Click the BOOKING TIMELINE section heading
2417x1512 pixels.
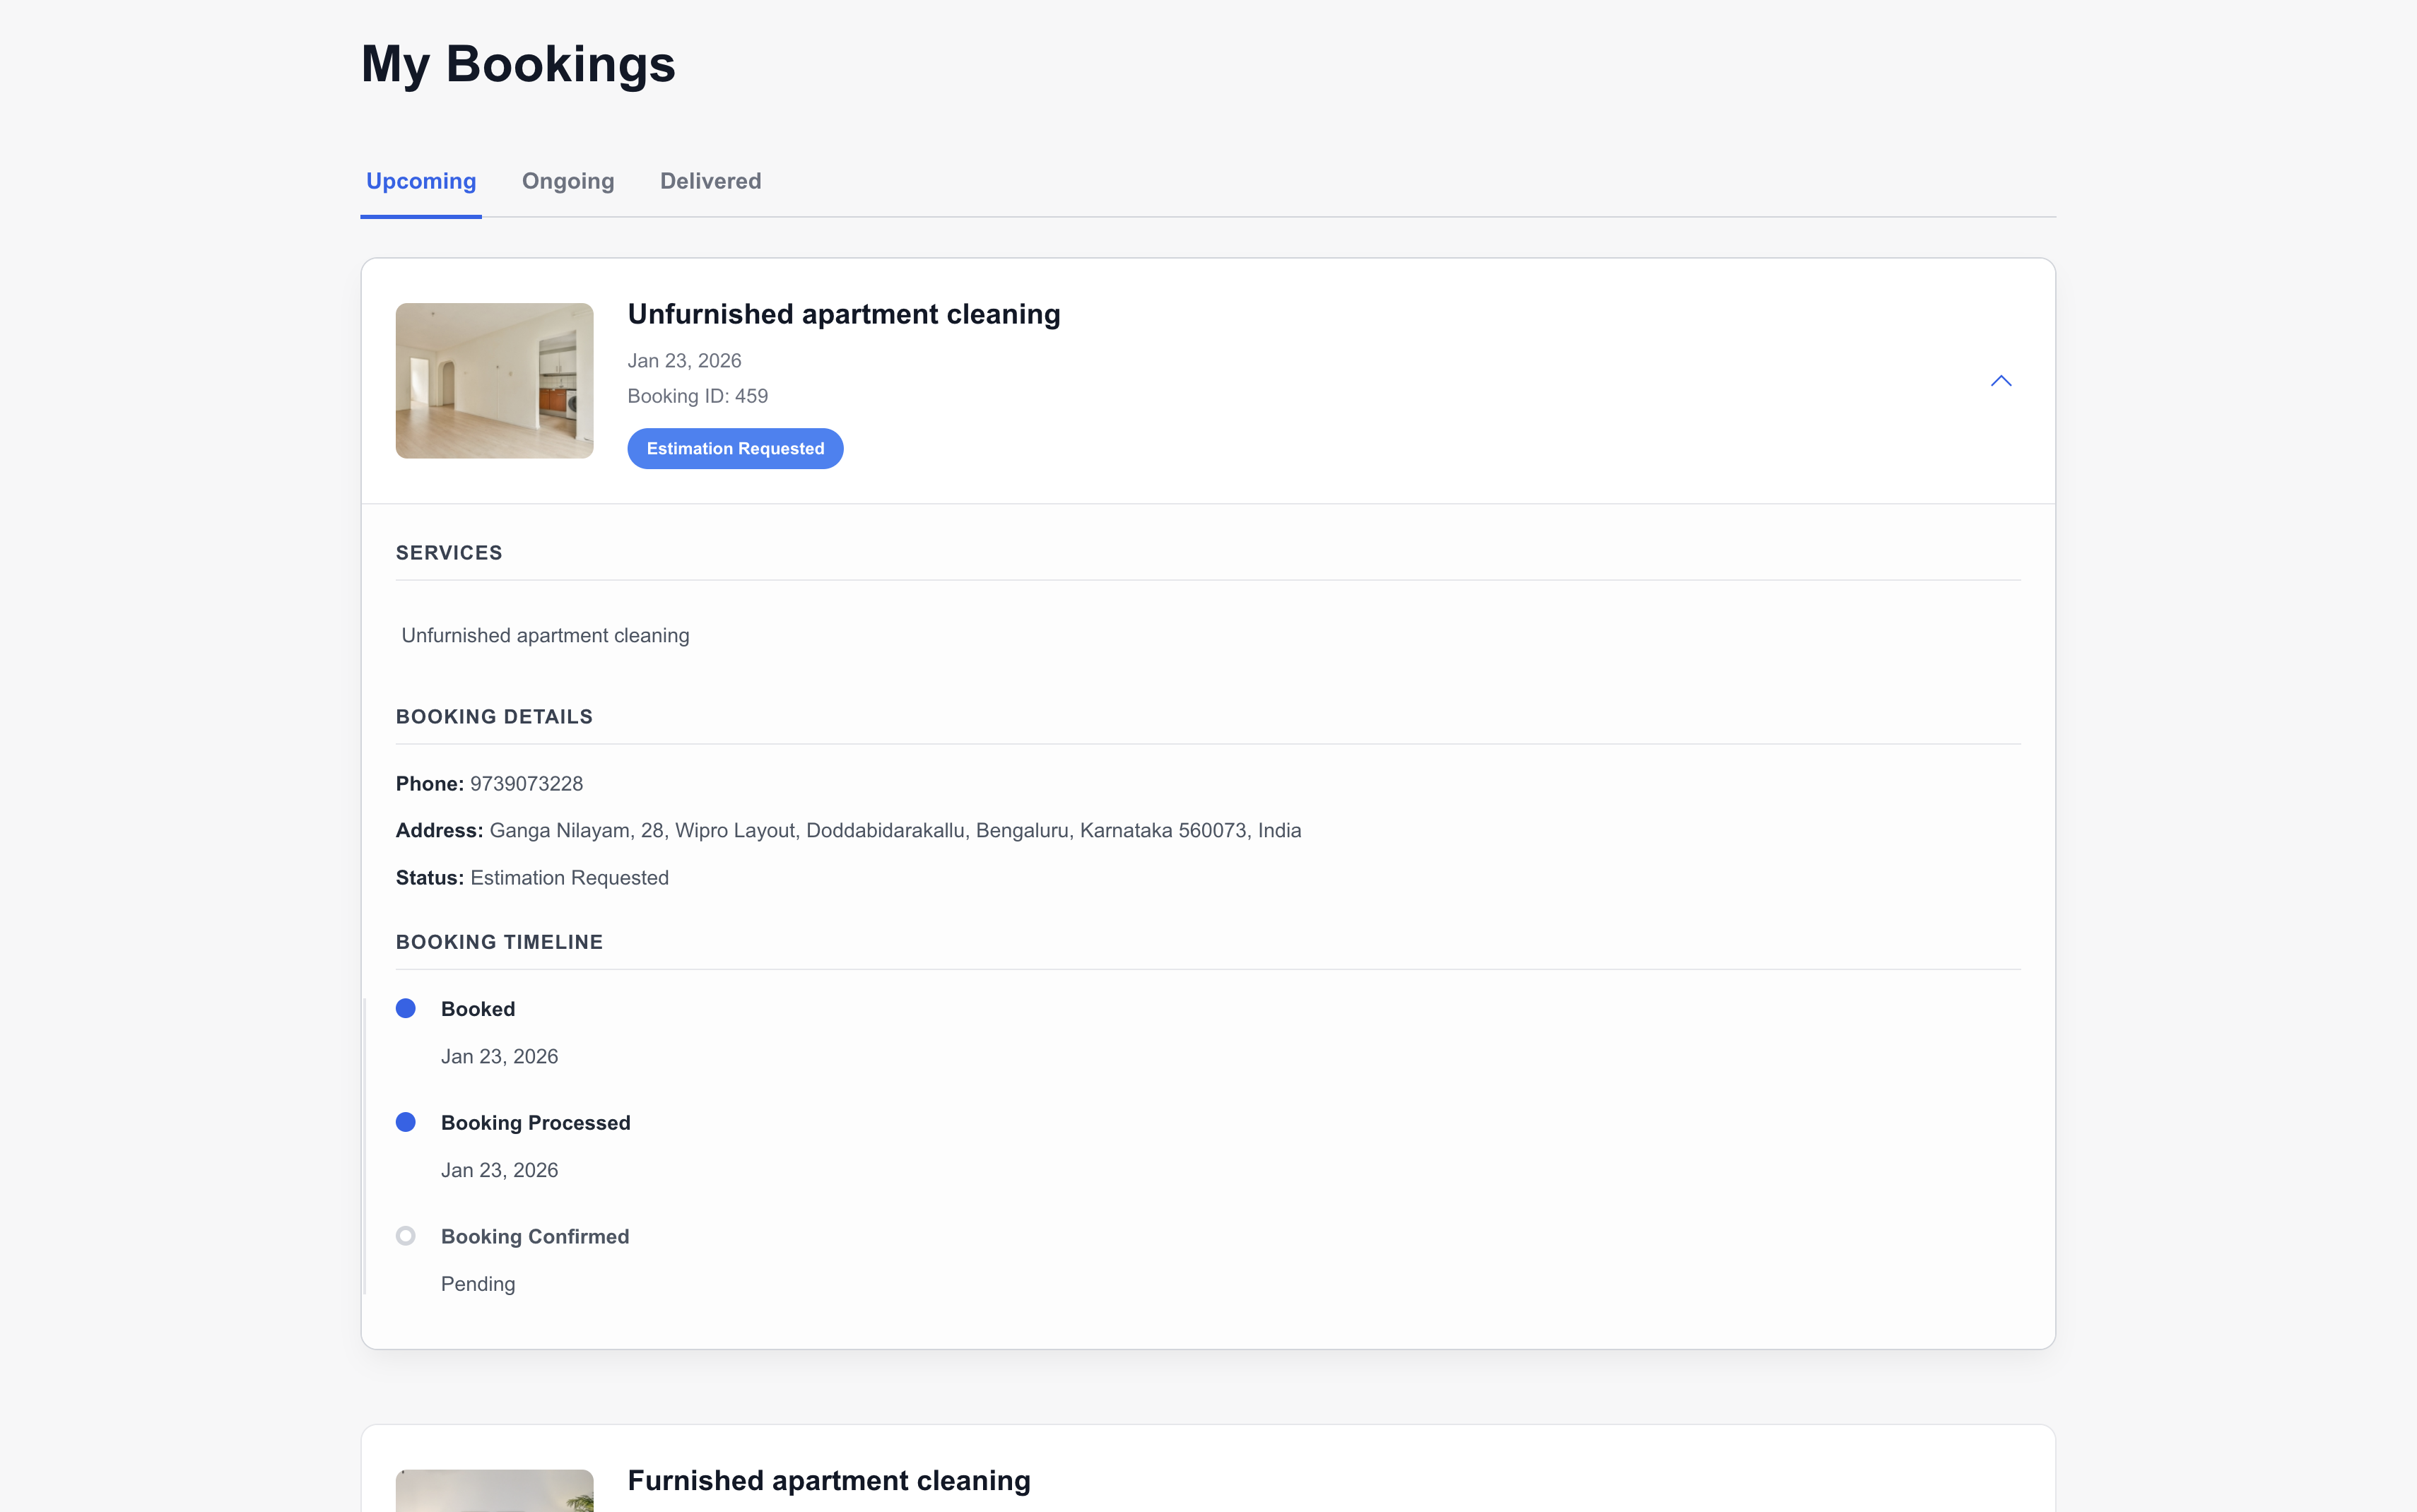point(499,942)
